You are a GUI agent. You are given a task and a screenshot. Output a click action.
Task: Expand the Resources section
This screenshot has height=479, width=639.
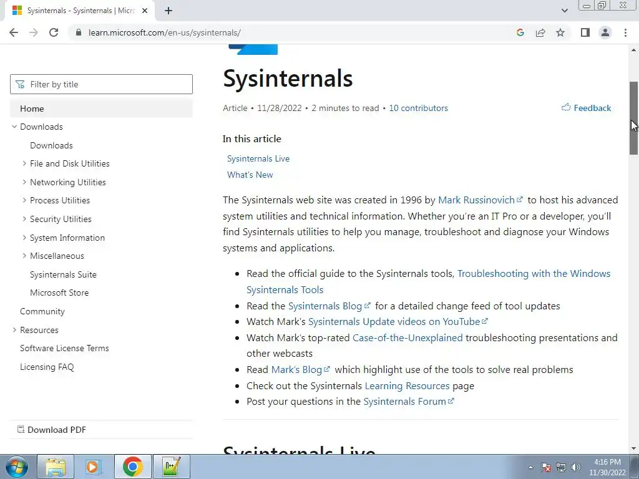coord(14,330)
